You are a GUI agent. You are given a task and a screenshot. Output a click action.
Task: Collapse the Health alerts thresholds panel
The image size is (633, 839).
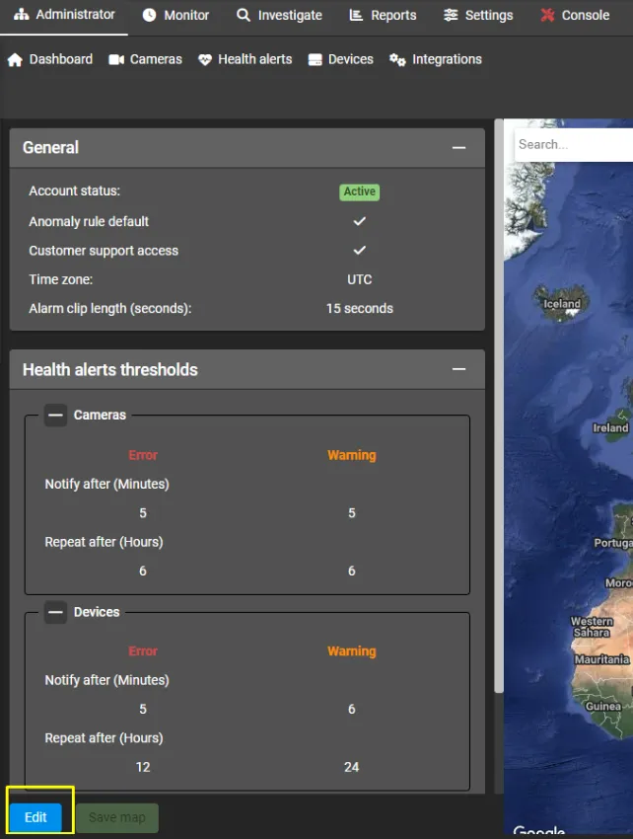pos(458,369)
